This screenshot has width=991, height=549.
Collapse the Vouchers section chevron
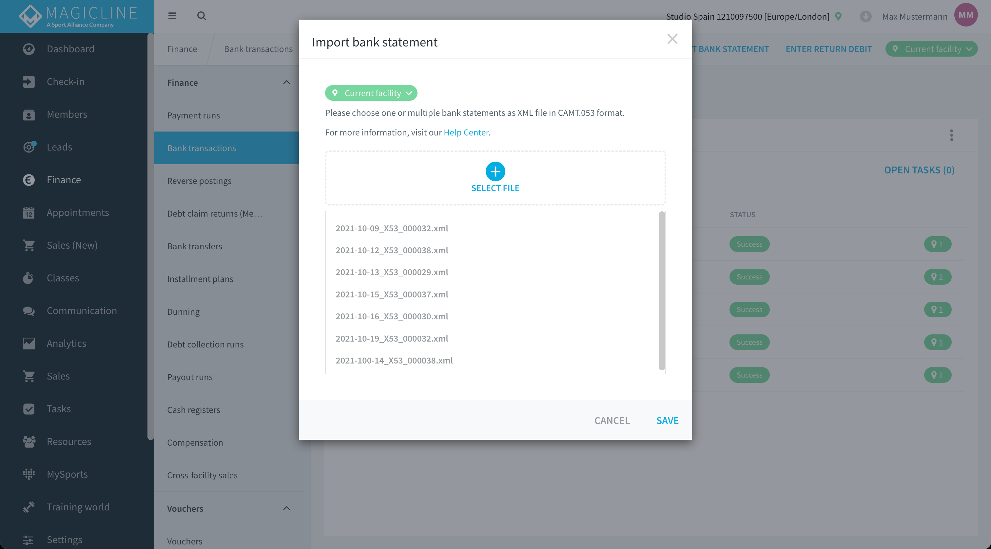coord(287,508)
